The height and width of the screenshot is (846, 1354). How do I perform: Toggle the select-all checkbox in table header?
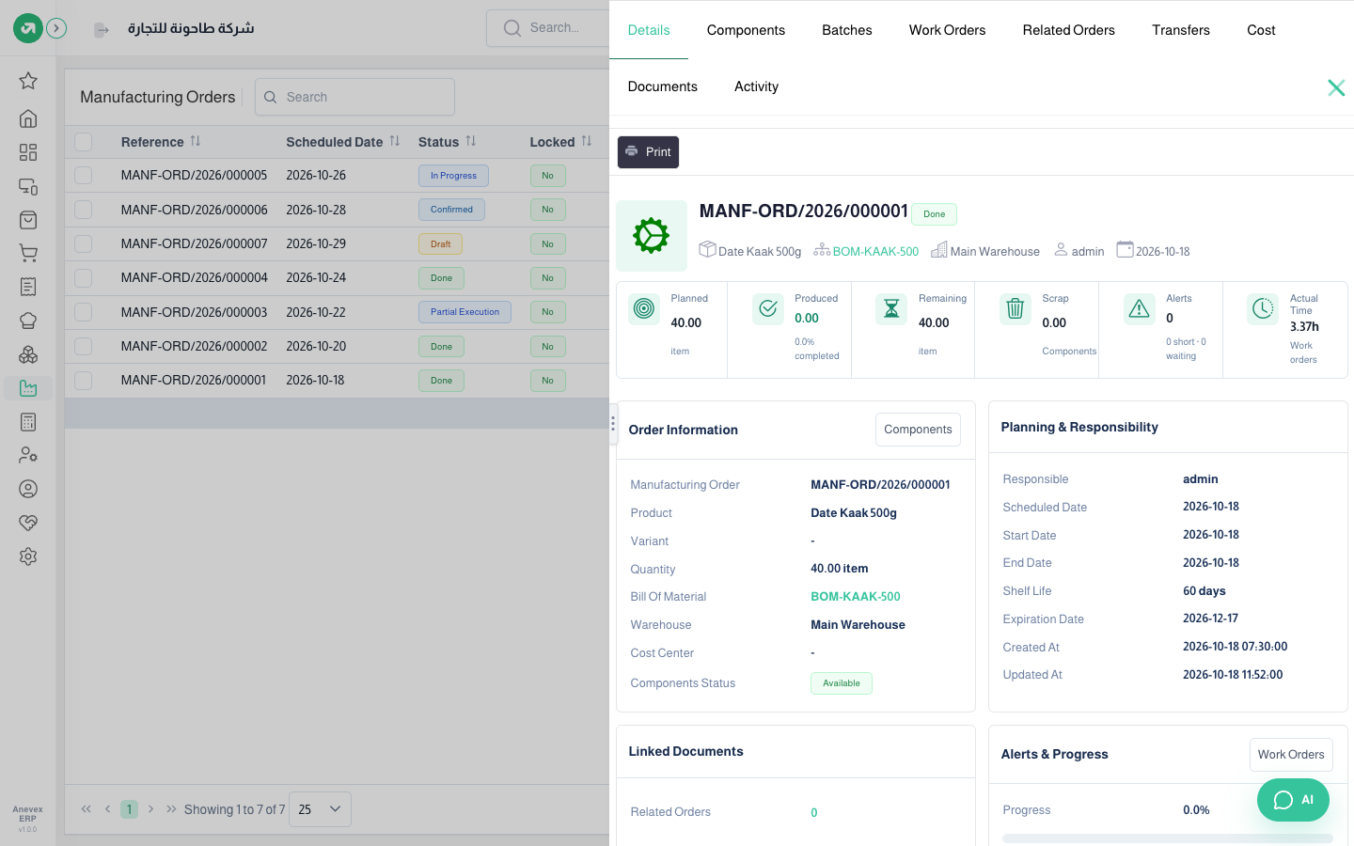(x=84, y=142)
